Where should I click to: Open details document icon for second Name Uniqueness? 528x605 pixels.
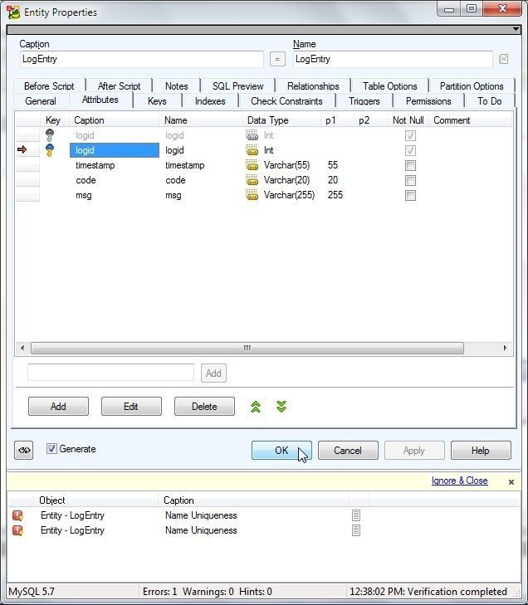click(356, 530)
